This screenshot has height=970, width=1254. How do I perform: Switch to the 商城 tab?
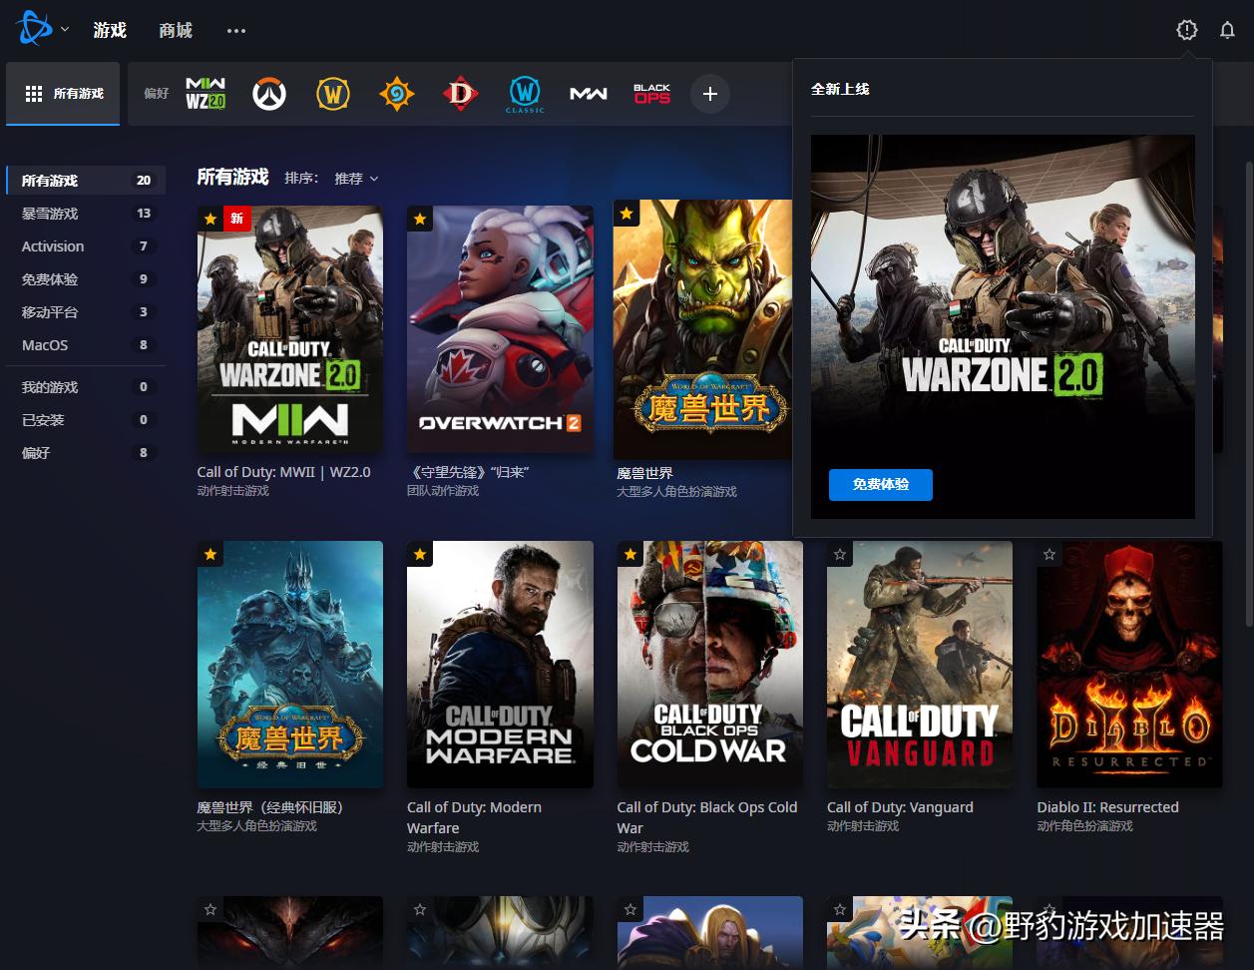pos(176,30)
